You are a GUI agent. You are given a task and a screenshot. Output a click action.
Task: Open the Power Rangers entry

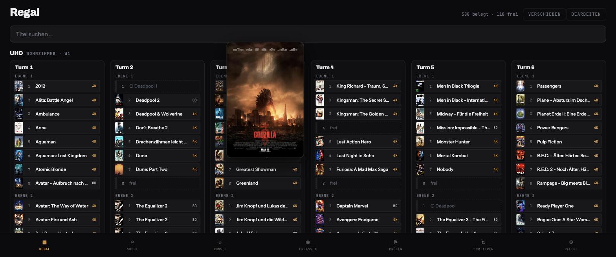pyautogui.click(x=559, y=128)
